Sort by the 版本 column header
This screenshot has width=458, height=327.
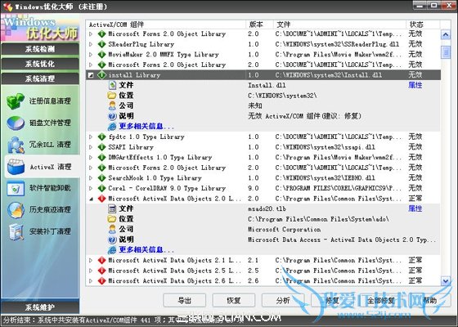click(259, 25)
